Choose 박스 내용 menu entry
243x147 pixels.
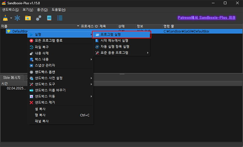tap(60, 59)
